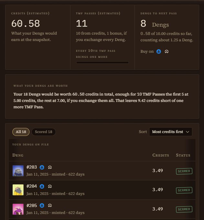Click the #203 Deng title
Viewport: 204px width, 220px height.
pos(32,167)
